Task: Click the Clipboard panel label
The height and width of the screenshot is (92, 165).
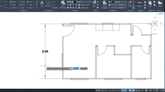Action: tap(152, 10)
